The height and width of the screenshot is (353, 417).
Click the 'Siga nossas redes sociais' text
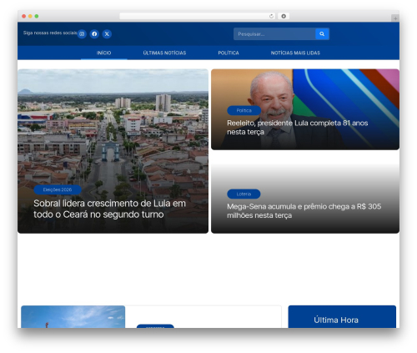(x=50, y=33)
